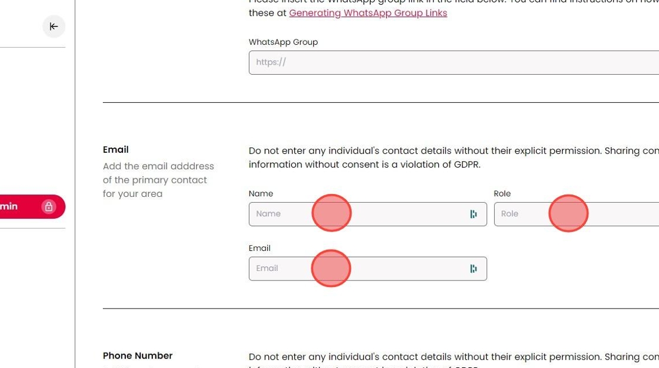Click the Phone Number section heading
This screenshot has width=659, height=368.
[138, 356]
